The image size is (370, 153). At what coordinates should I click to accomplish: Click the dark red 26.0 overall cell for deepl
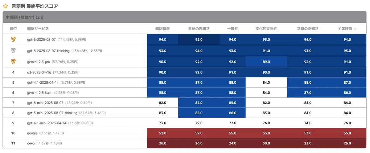347,143
